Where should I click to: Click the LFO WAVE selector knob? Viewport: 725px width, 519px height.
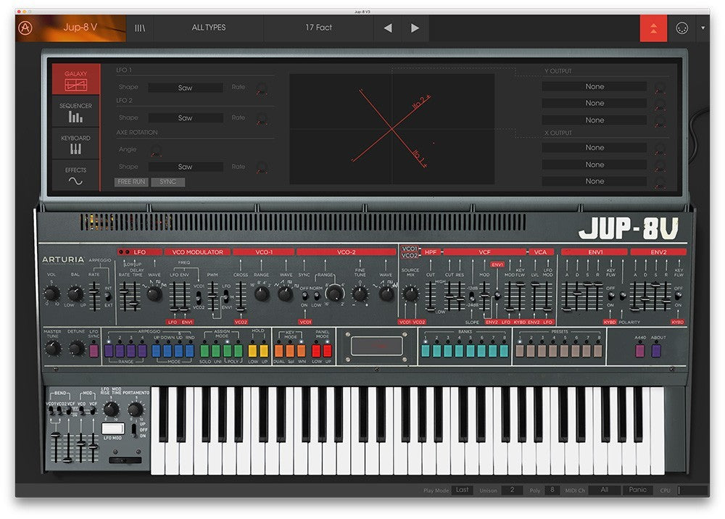[x=154, y=294]
